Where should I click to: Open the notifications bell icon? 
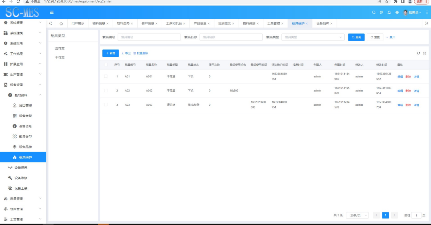(x=389, y=13)
